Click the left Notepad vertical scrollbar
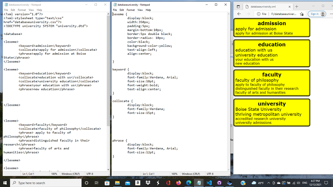 coord(108,69)
